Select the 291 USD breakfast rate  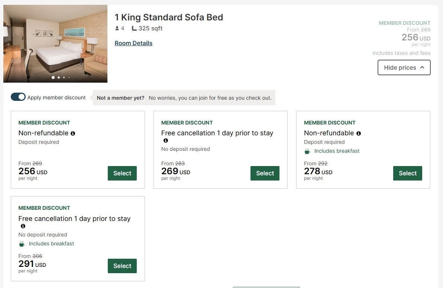coord(122,266)
